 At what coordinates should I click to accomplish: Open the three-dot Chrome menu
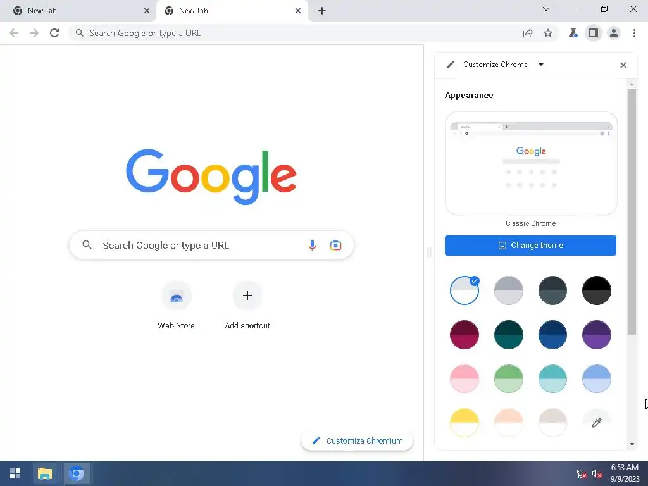634,33
